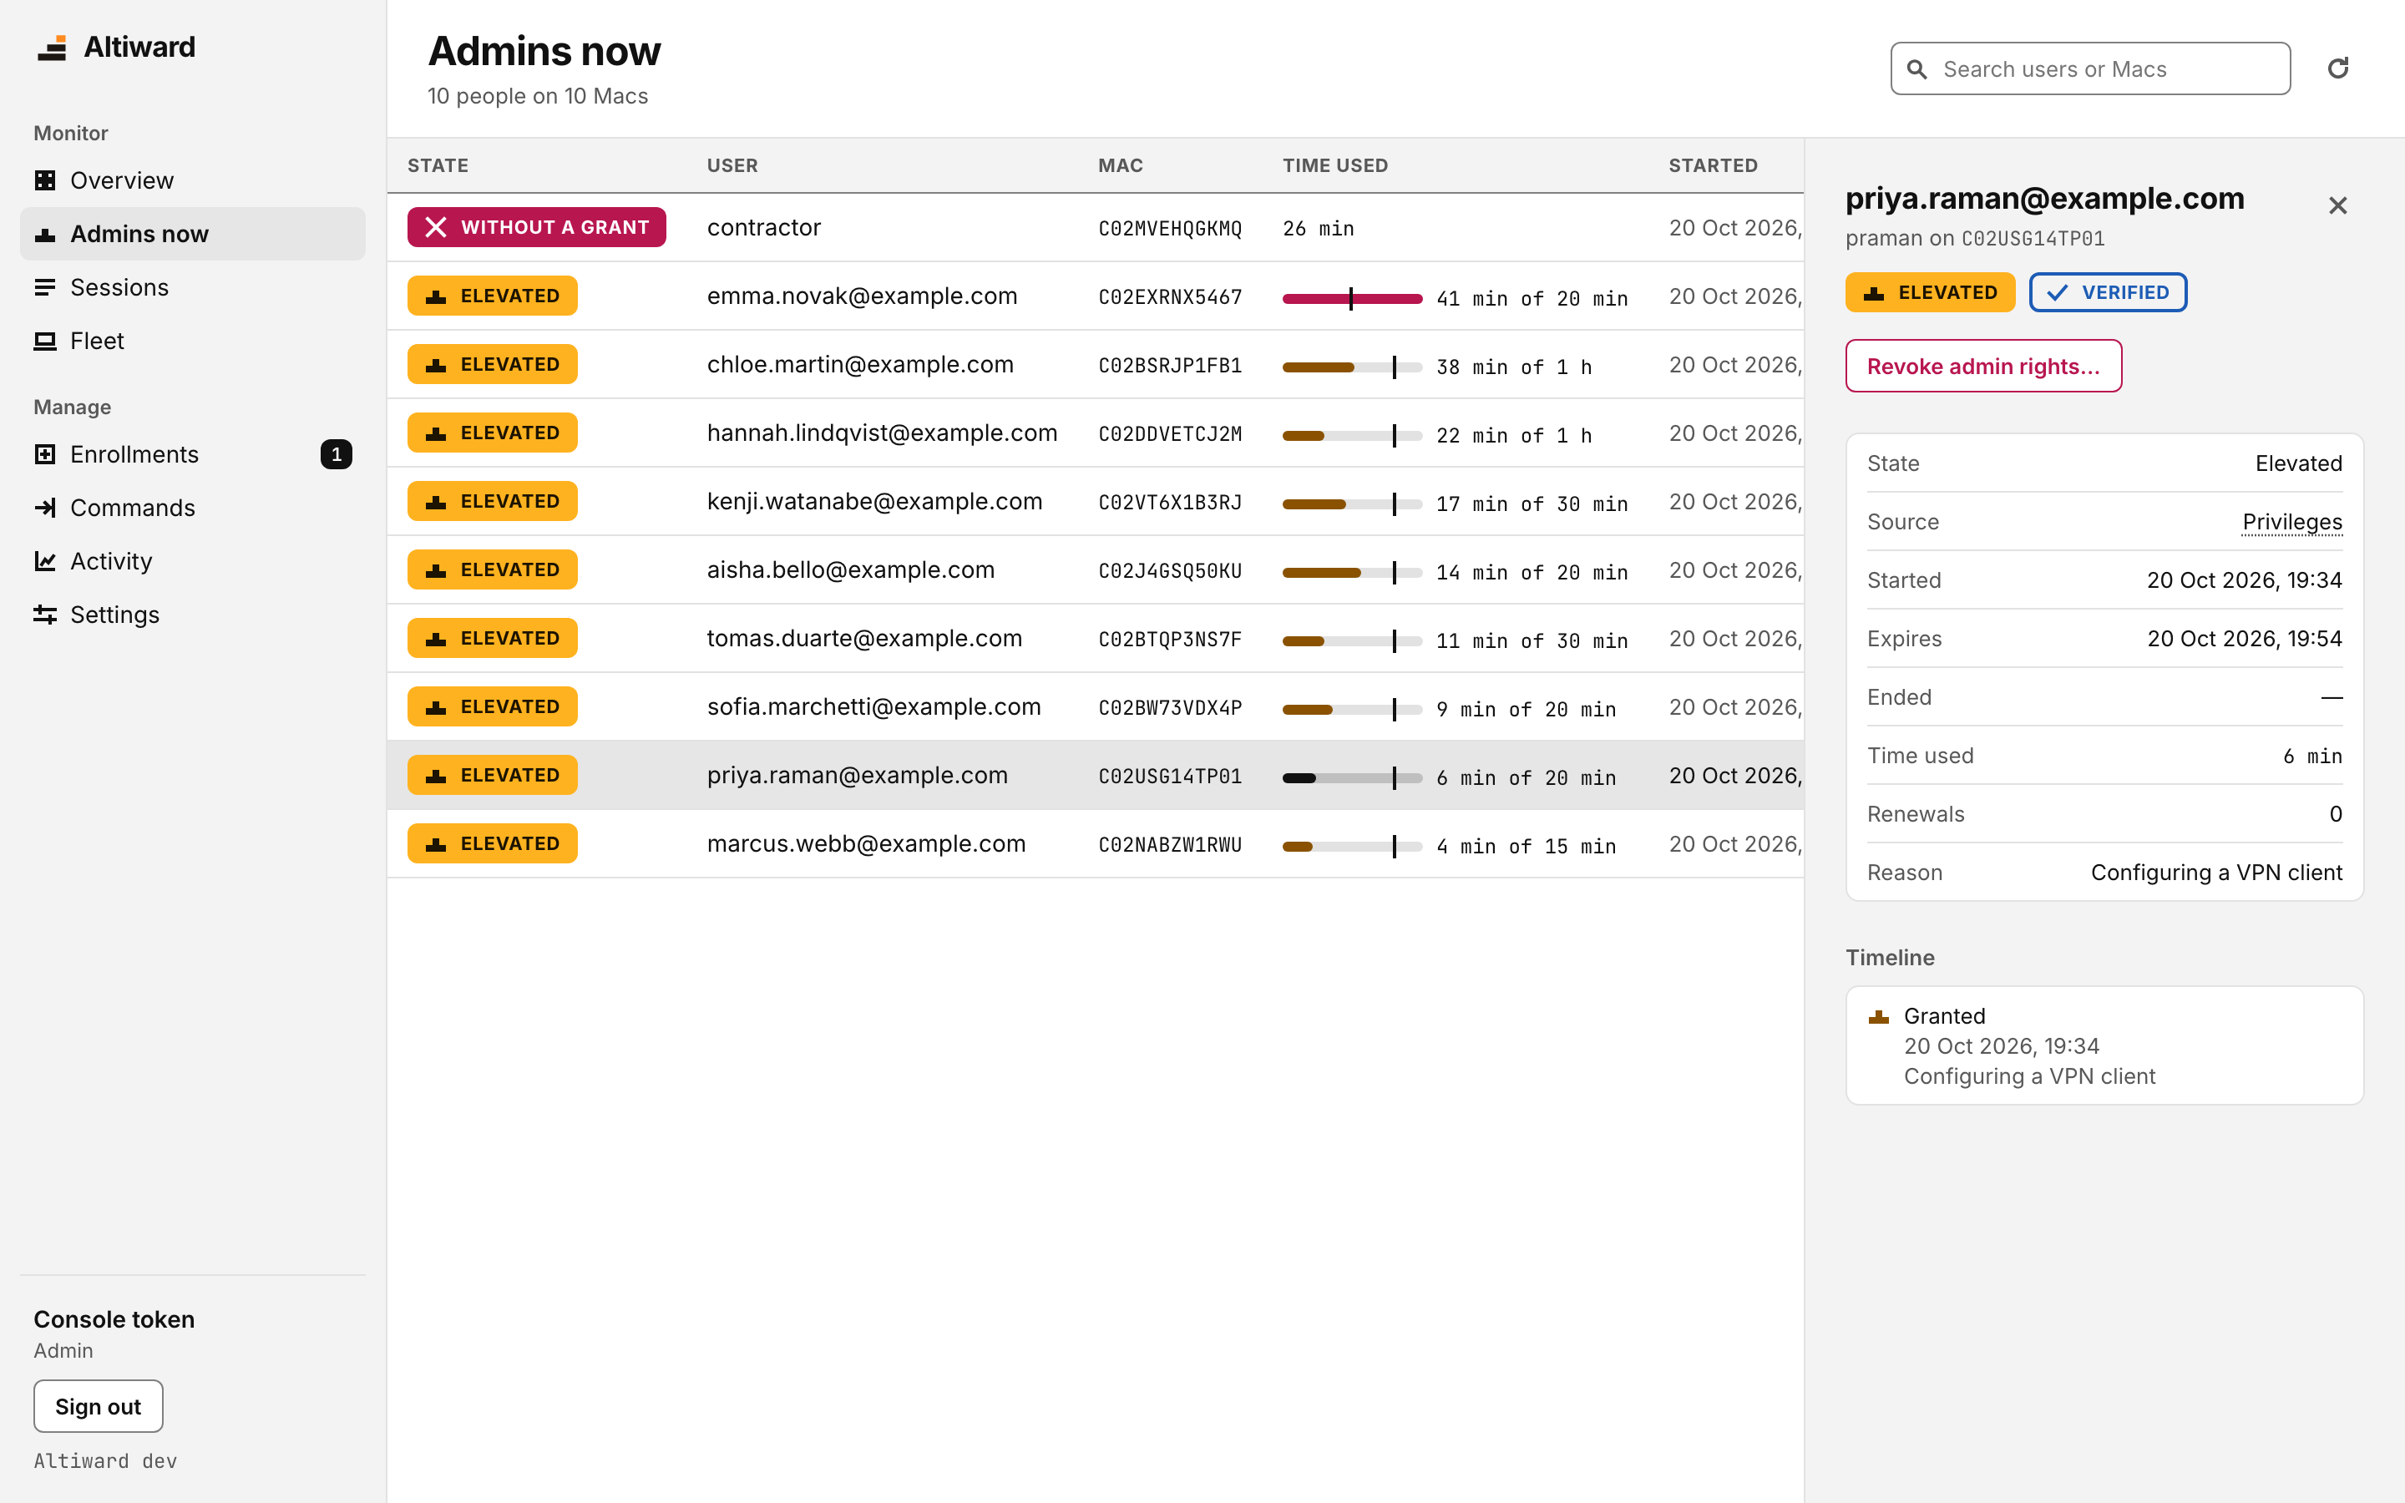Screen dimensions: 2405x1503
Task: Click the Settings sliders icon
Action: click(45, 615)
